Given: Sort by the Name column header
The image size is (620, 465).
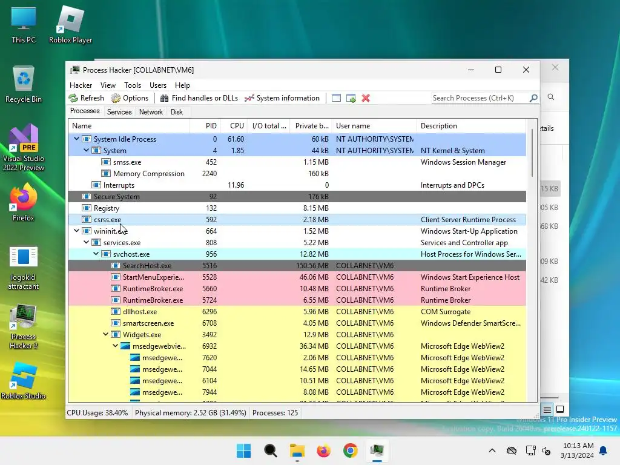Looking at the screenshot, I should click(129, 126).
